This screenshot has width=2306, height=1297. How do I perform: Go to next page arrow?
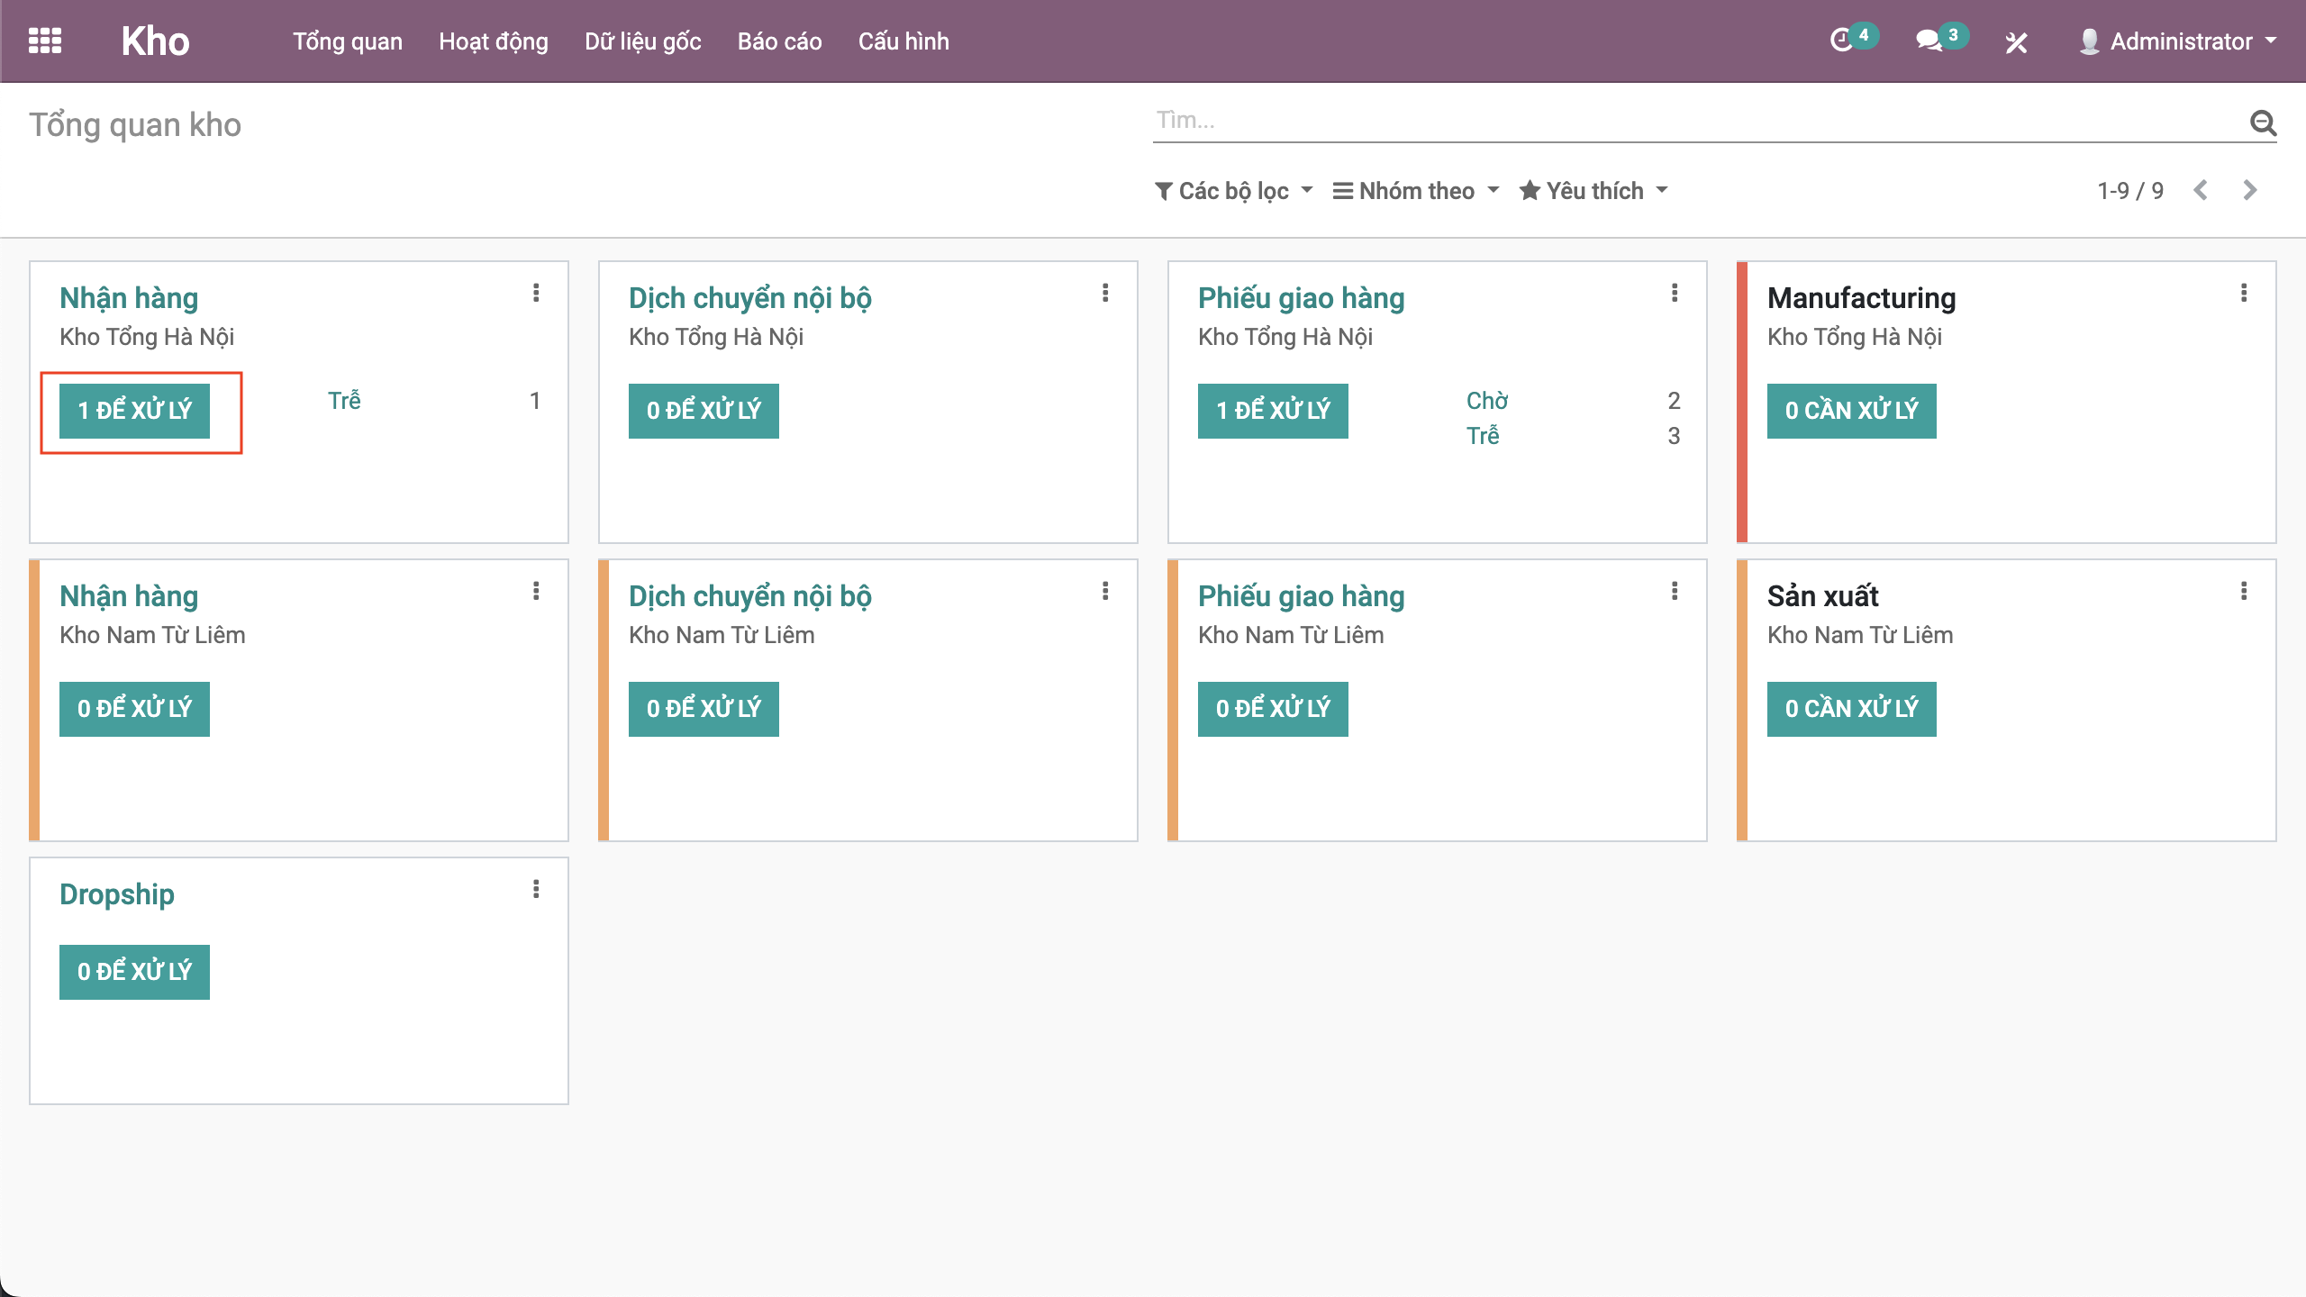[2249, 190]
